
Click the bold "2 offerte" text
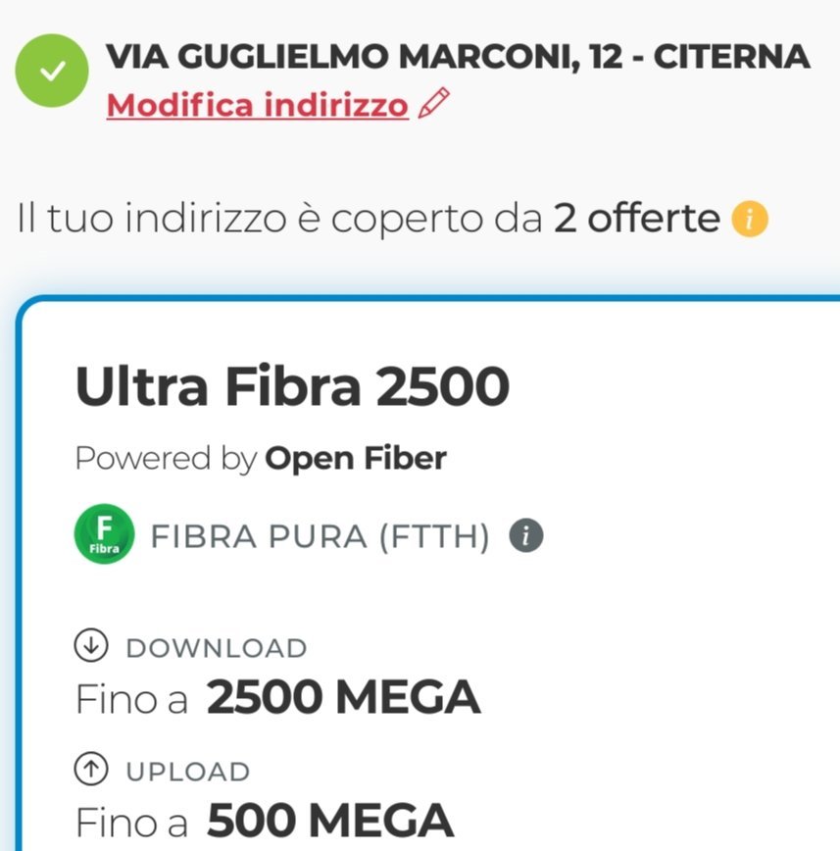(636, 219)
